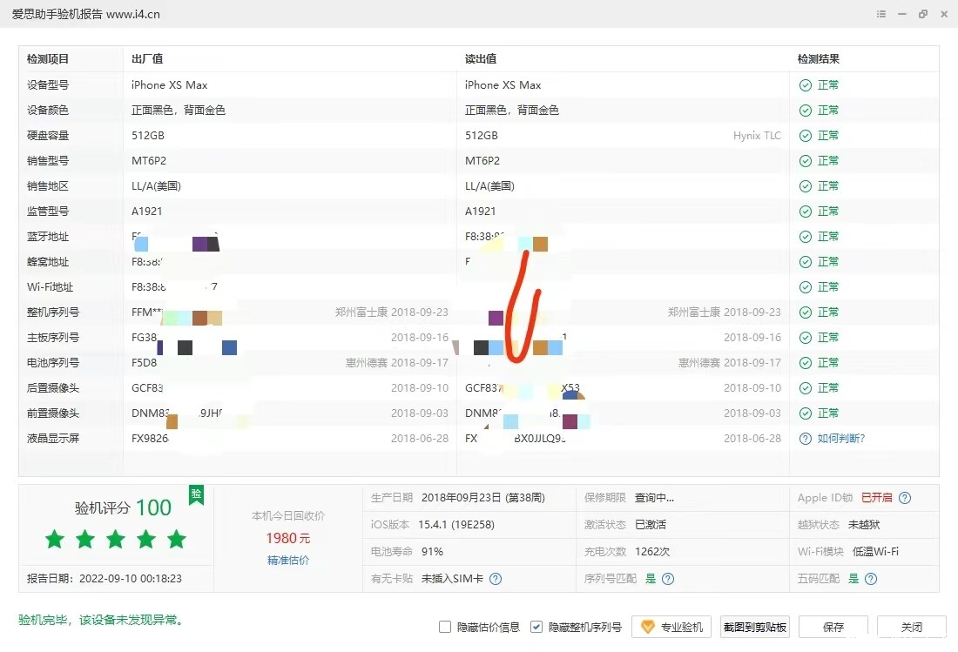
Task: Click the 检测项目 column header
Action: 48,59
